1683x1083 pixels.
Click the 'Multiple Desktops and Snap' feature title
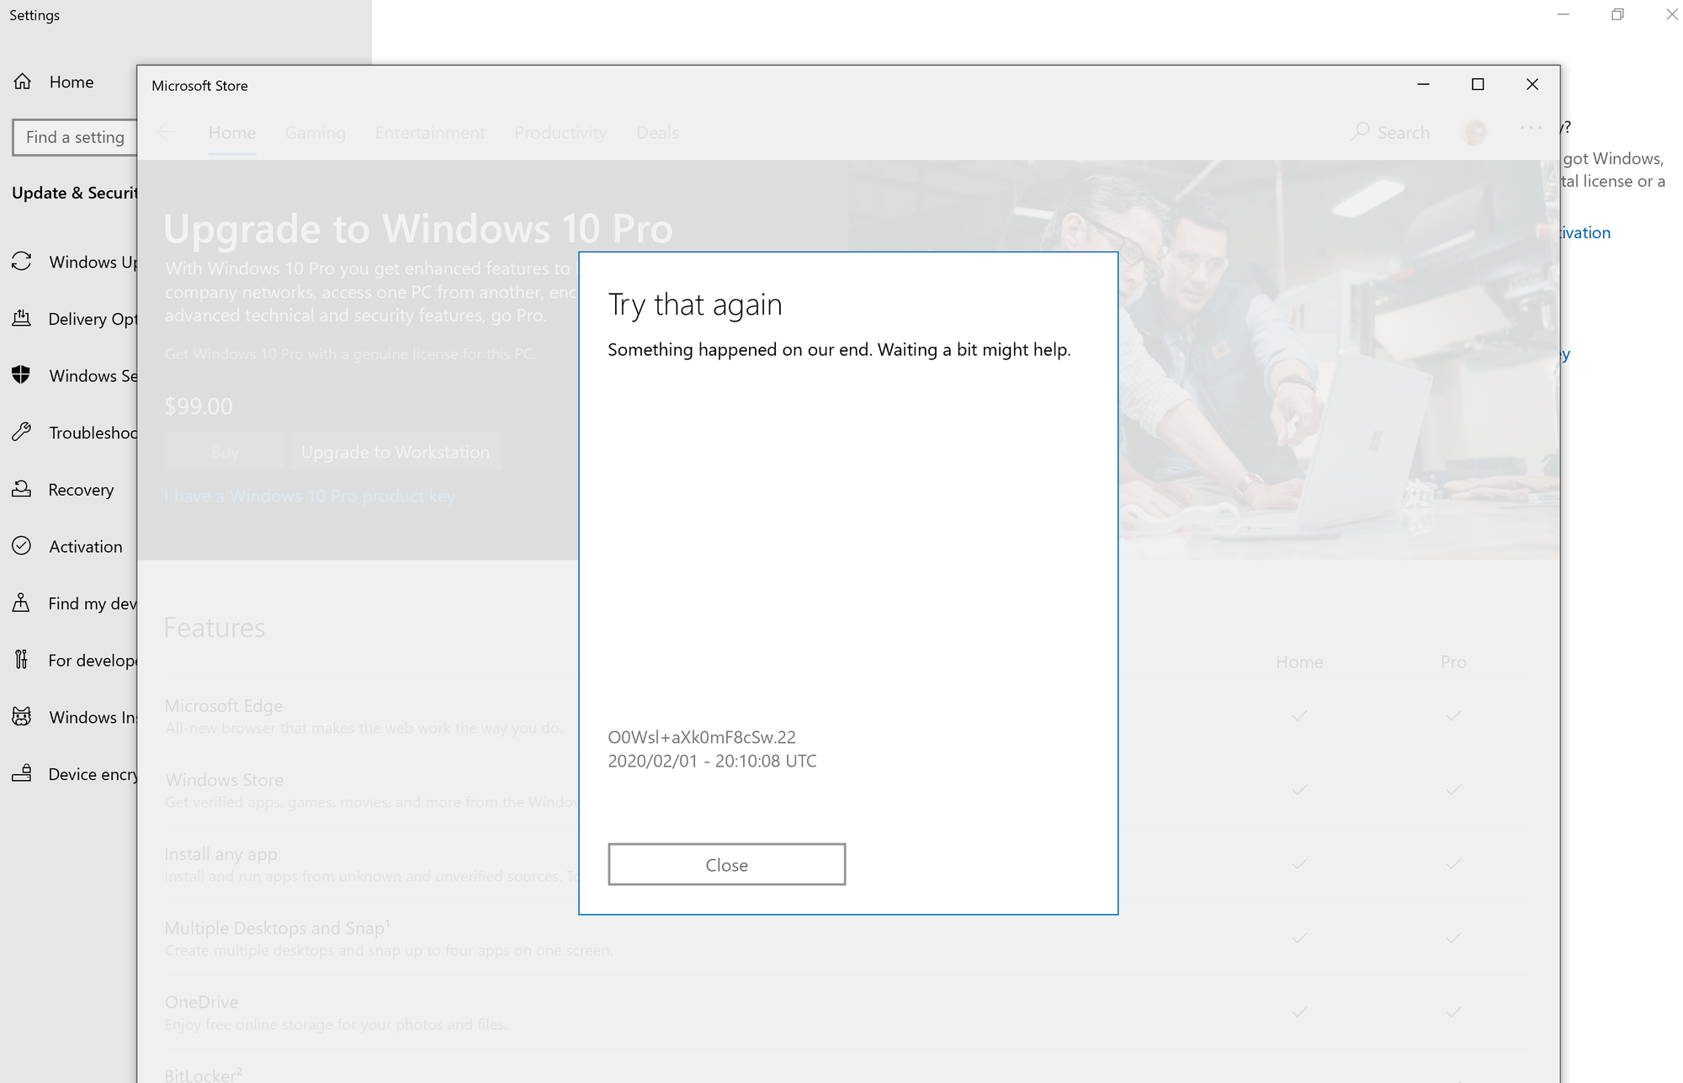tap(277, 927)
